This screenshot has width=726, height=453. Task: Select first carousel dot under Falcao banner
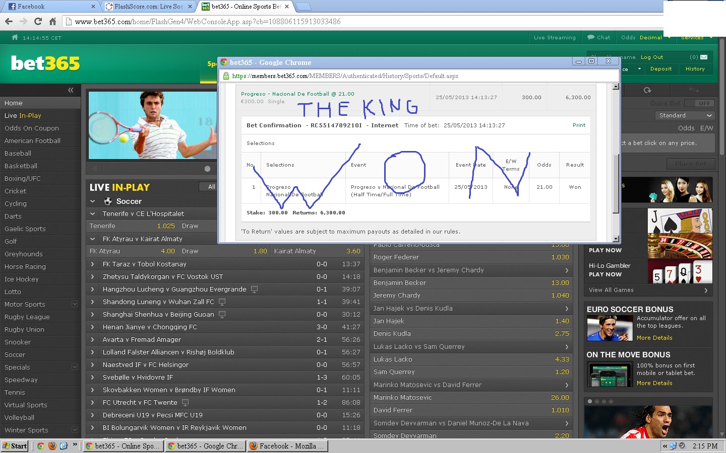pos(590,401)
